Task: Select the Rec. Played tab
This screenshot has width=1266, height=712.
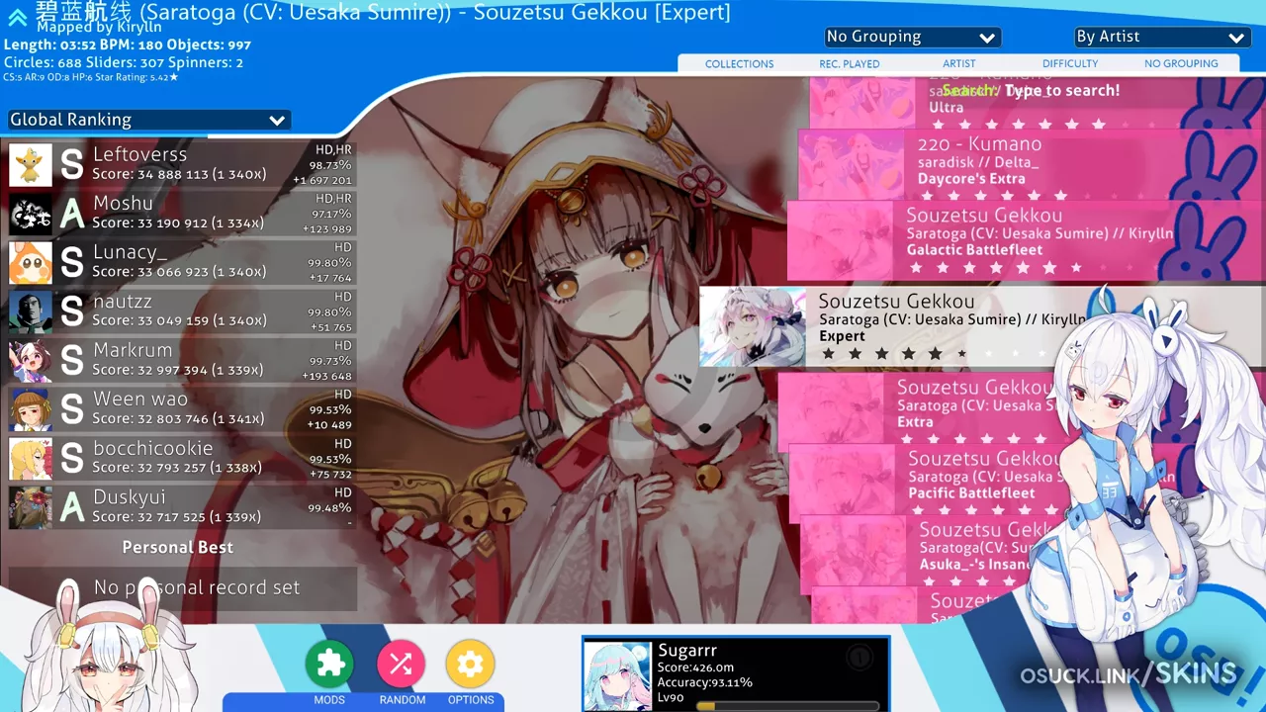Action: (x=850, y=63)
